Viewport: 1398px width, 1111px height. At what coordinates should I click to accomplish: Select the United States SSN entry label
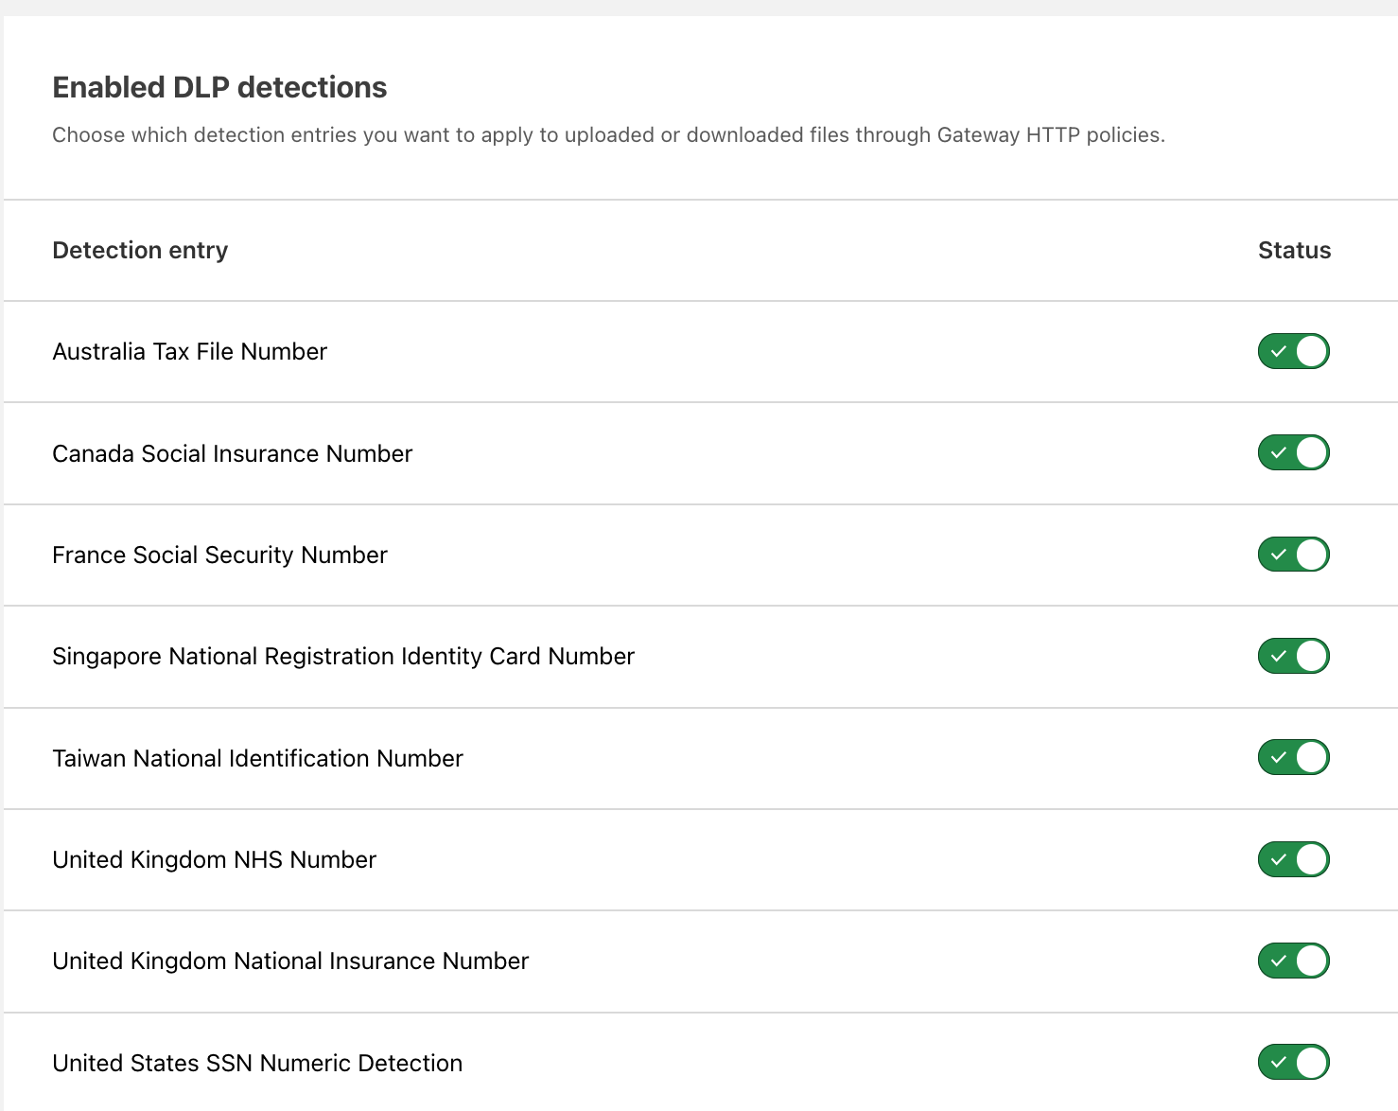tap(256, 1063)
